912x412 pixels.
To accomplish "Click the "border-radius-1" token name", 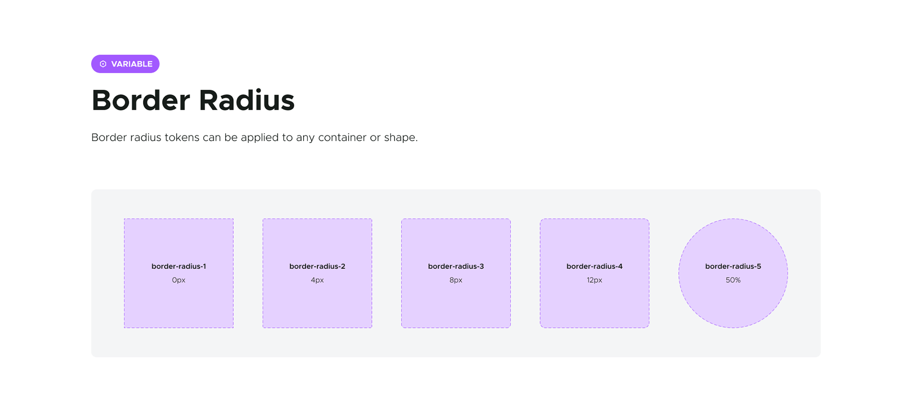I will click(179, 266).
